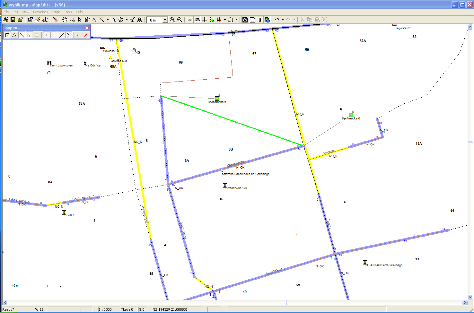Select the zoom-to-rectangle tool
Screen dimensions: 474x313
click(x=72, y=20)
